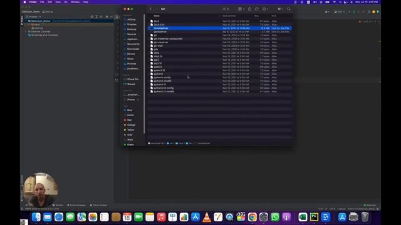The width and height of the screenshot is (401, 225).
Task: Open Desktop in Finder sidebar
Action: point(132,29)
